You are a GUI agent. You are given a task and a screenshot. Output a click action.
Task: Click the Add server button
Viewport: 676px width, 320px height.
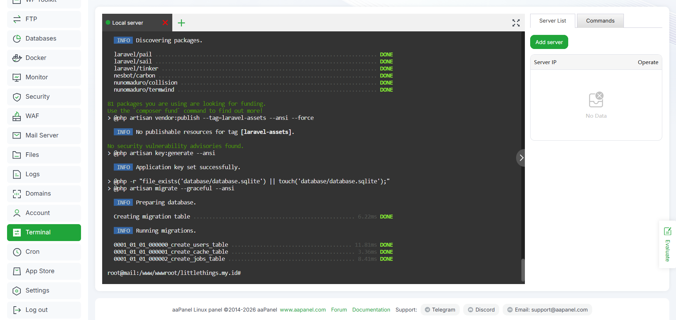[549, 42]
